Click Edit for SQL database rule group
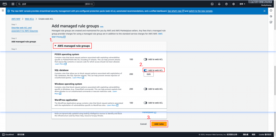 click(149, 74)
